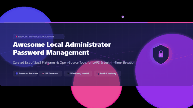The image size is (193, 108).
Task: Click the shield icon in the Endpoint badge
Action: tap(17, 37)
